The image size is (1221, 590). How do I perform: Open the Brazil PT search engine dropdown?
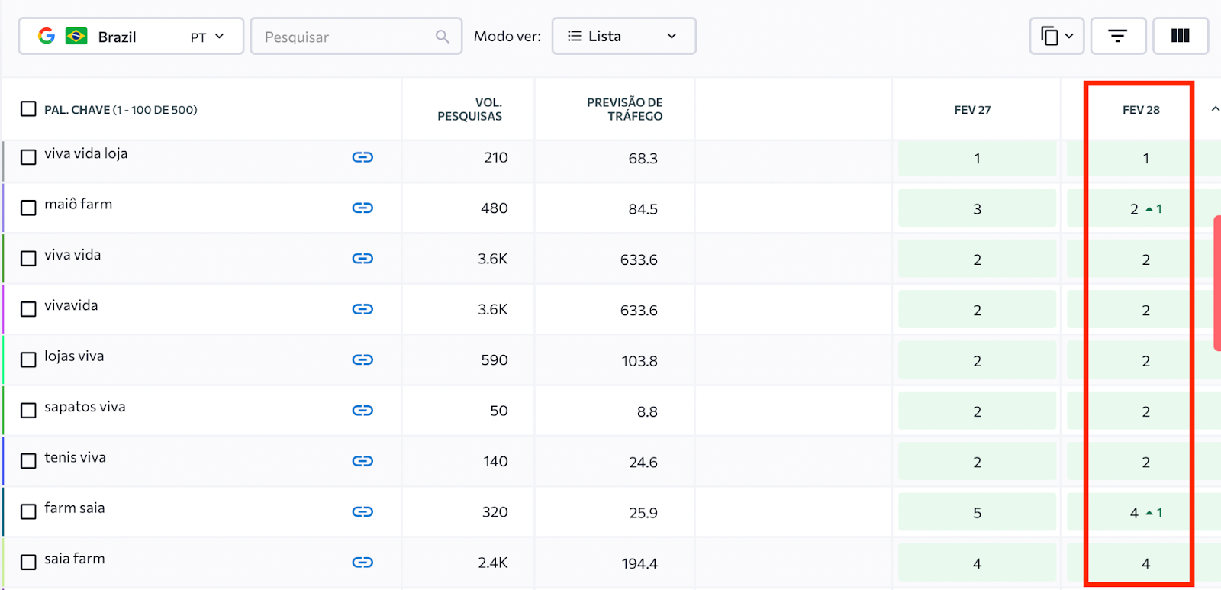[x=131, y=37]
